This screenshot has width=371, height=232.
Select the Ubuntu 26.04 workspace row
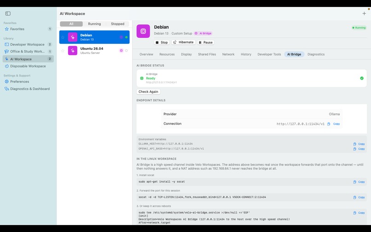coord(94,51)
